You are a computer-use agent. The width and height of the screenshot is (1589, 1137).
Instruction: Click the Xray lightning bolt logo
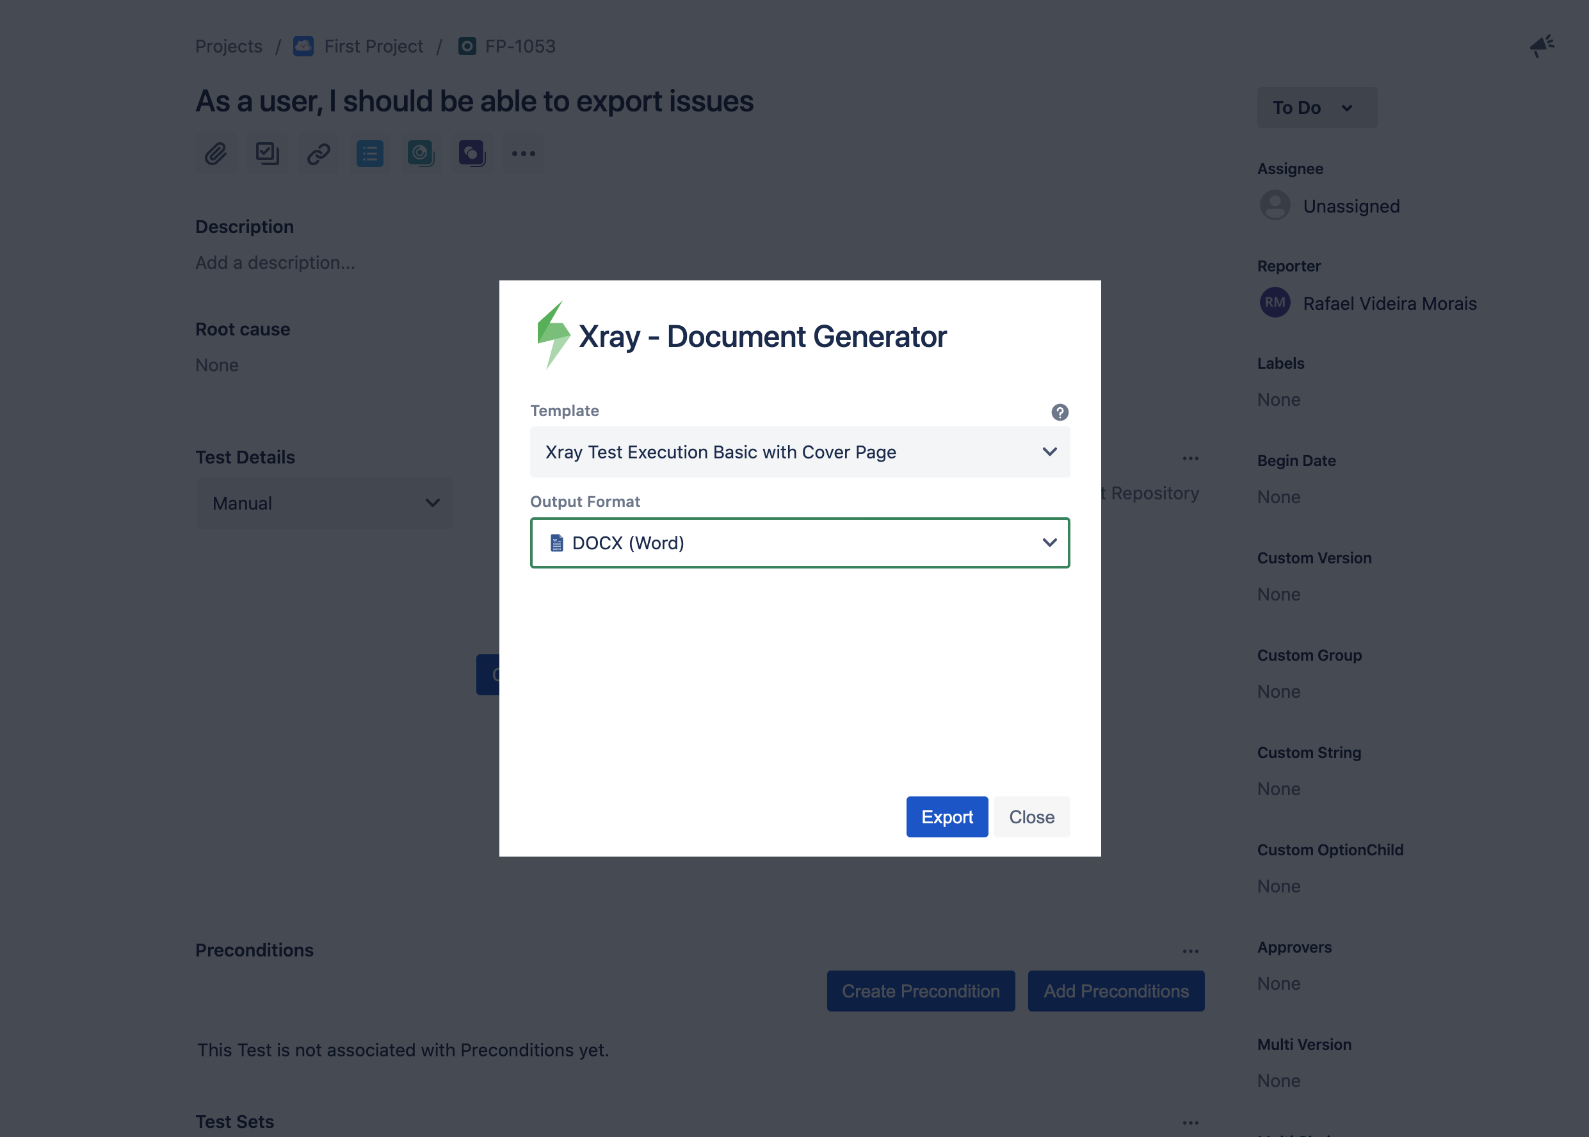tap(553, 335)
